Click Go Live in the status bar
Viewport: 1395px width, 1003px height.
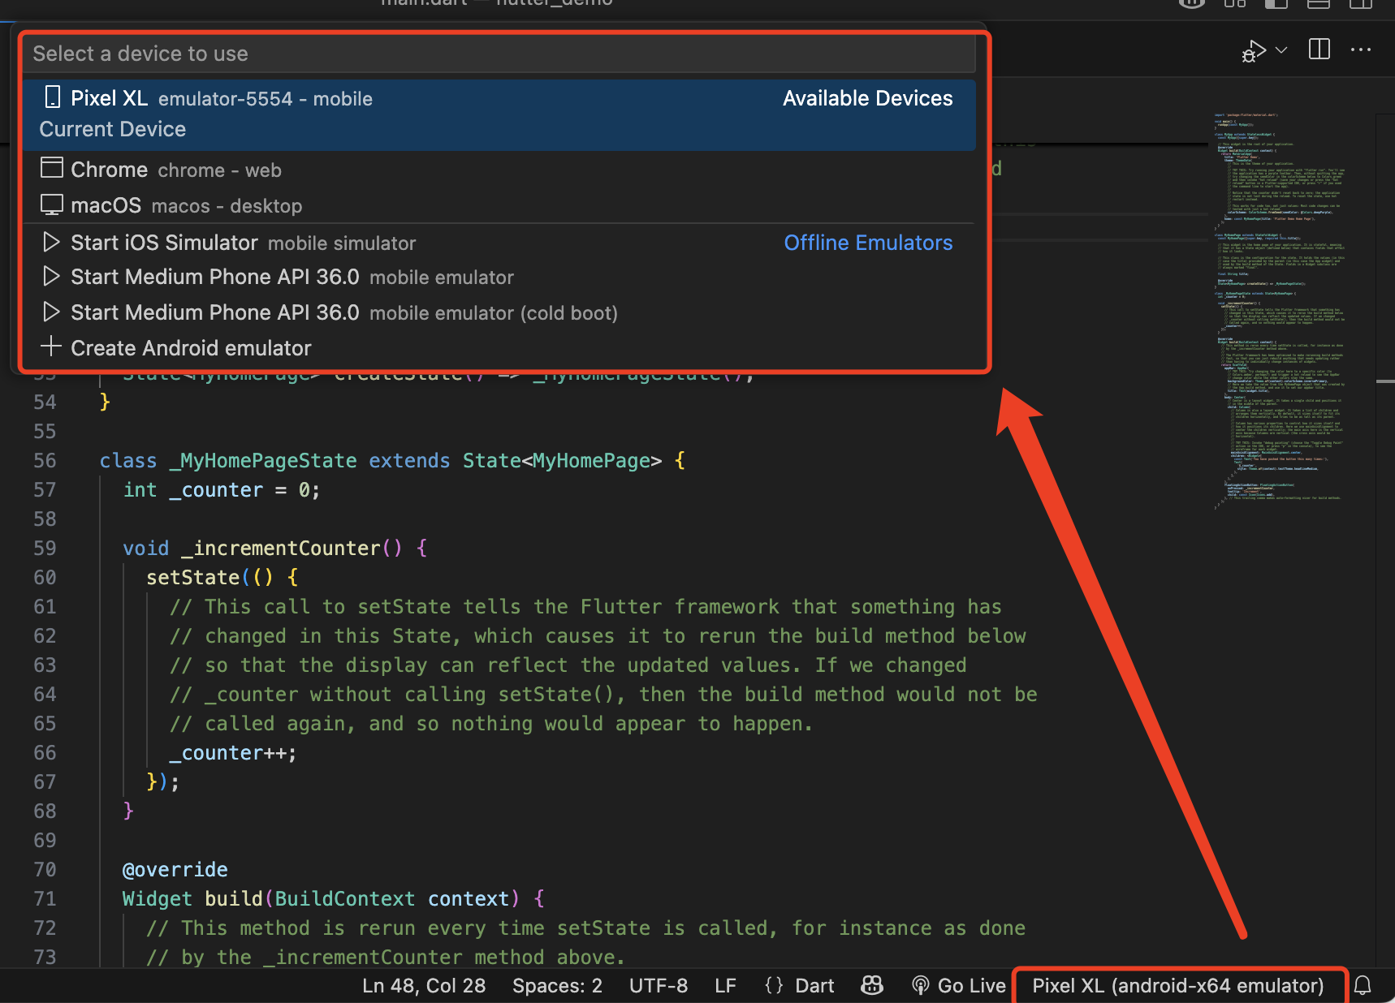coord(958,986)
